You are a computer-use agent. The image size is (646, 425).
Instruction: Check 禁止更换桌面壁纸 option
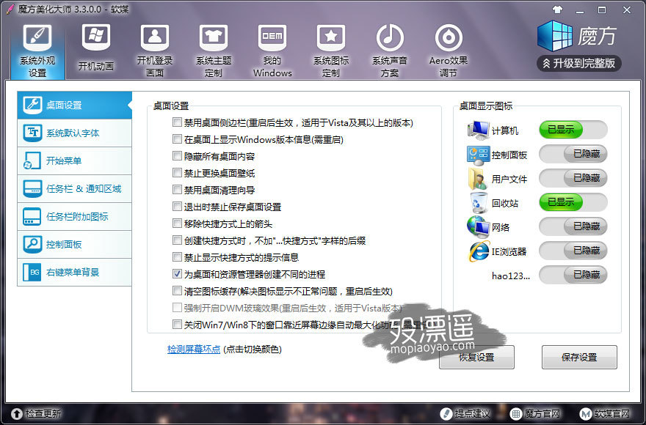(x=177, y=173)
